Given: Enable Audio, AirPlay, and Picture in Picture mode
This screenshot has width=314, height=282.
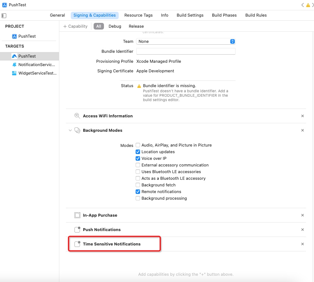Looking at the screenshot, I should click(x=138, y=145).
